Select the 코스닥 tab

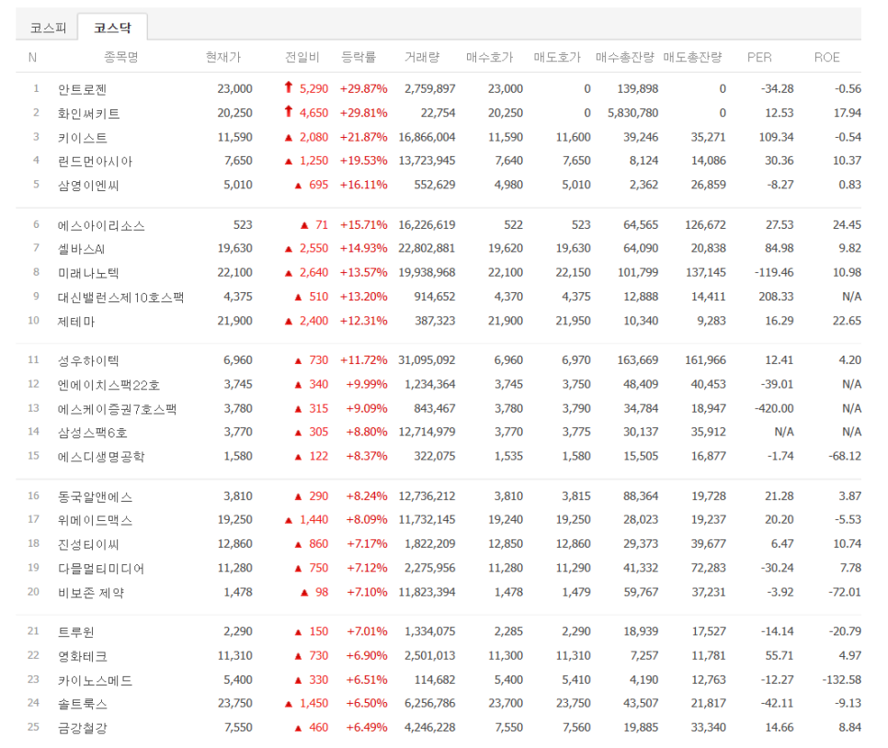112,28
